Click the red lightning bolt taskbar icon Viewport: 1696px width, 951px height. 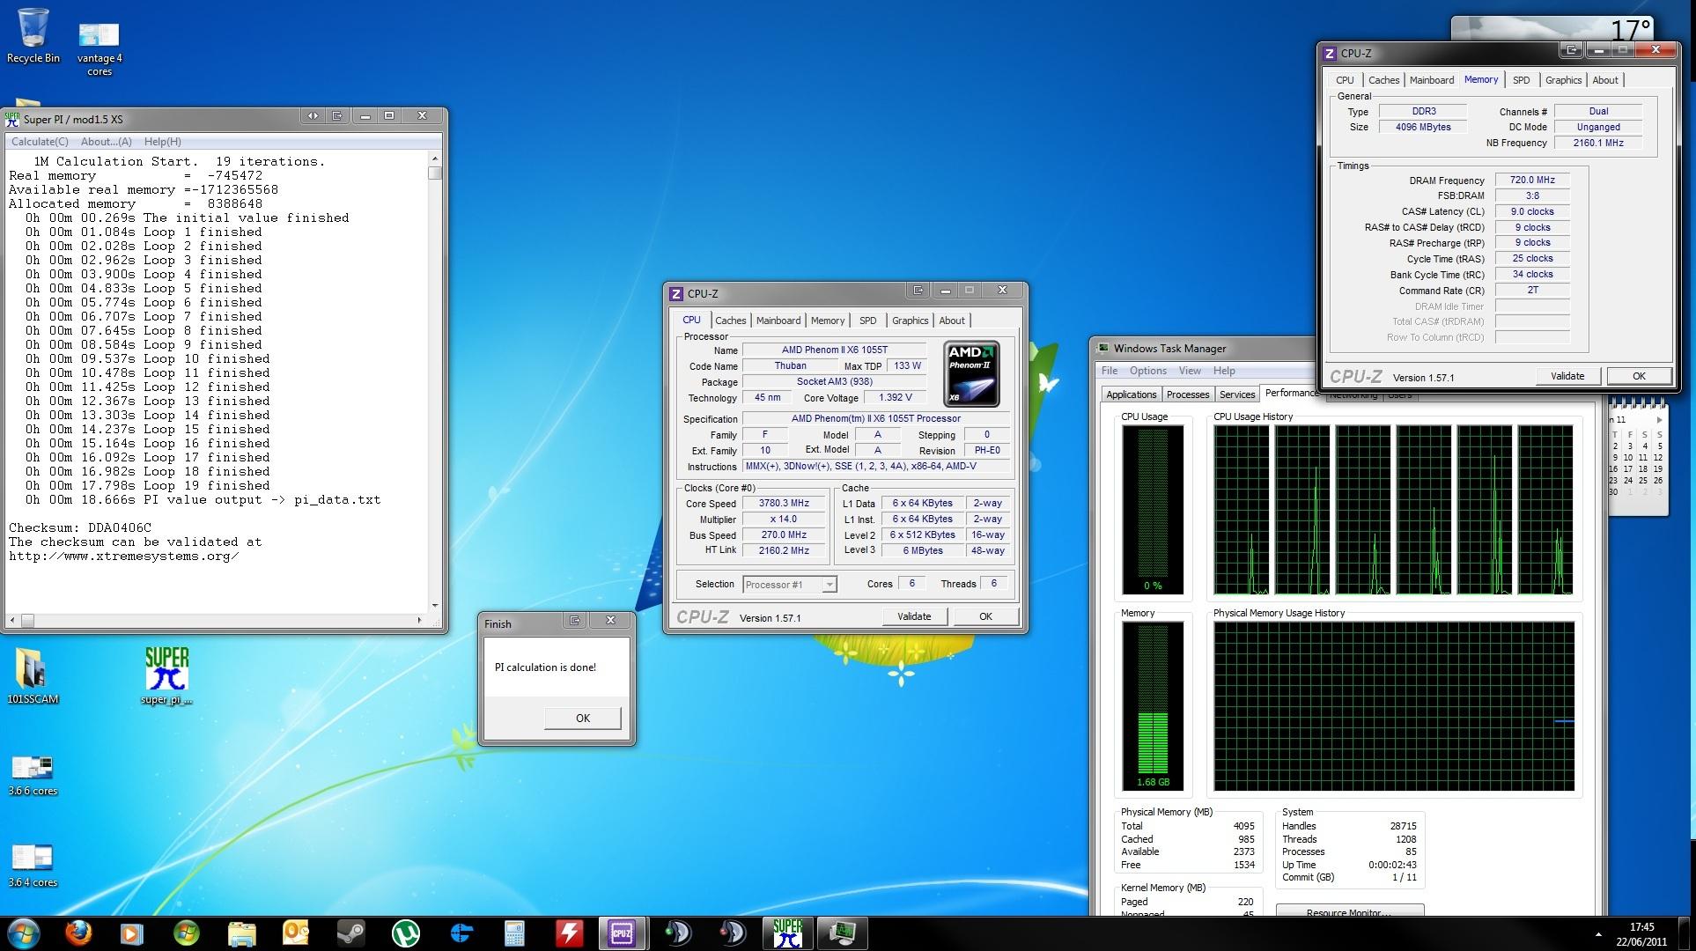click(x=569, y=933)
